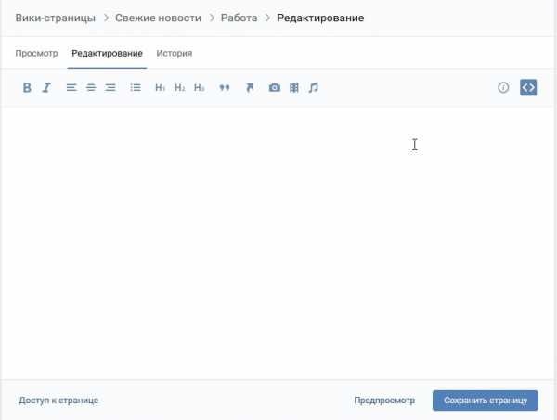
Task: Go to Вики-страницы breadcrumb
Action: click(x=56, y=19)
